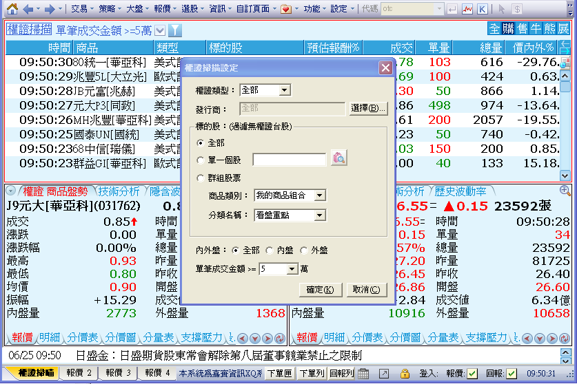Click the filter funnel icon
Image resolution: width=577 pixels, height=384 pixels.
click(x=175, y=30)
